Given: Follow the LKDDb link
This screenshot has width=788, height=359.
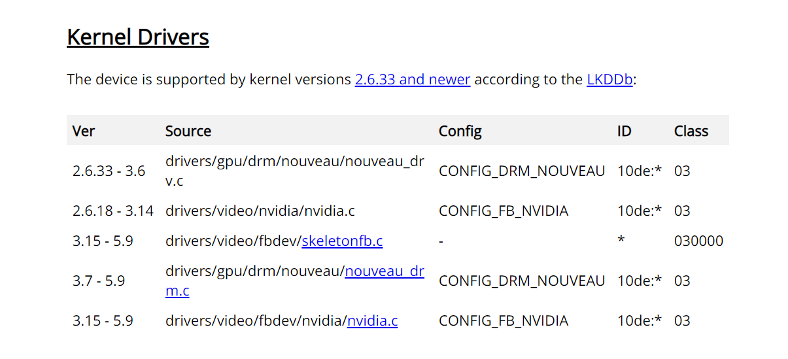Looking at the screenshot, I should 609,80.
